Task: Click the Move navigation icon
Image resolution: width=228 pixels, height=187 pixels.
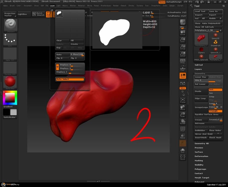Action: (x=183, y=107)
